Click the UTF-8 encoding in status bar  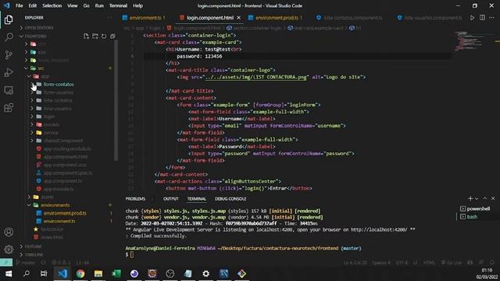(402, 263)
